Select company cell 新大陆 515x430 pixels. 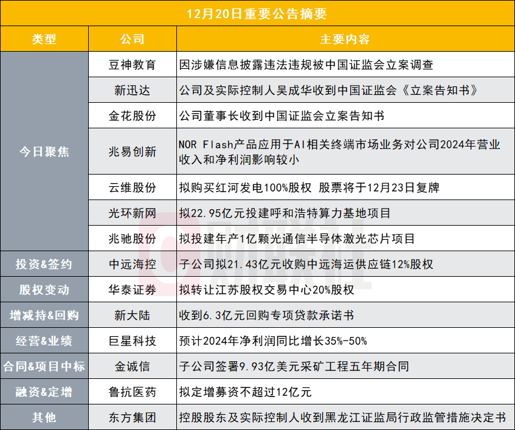point(133,316)
